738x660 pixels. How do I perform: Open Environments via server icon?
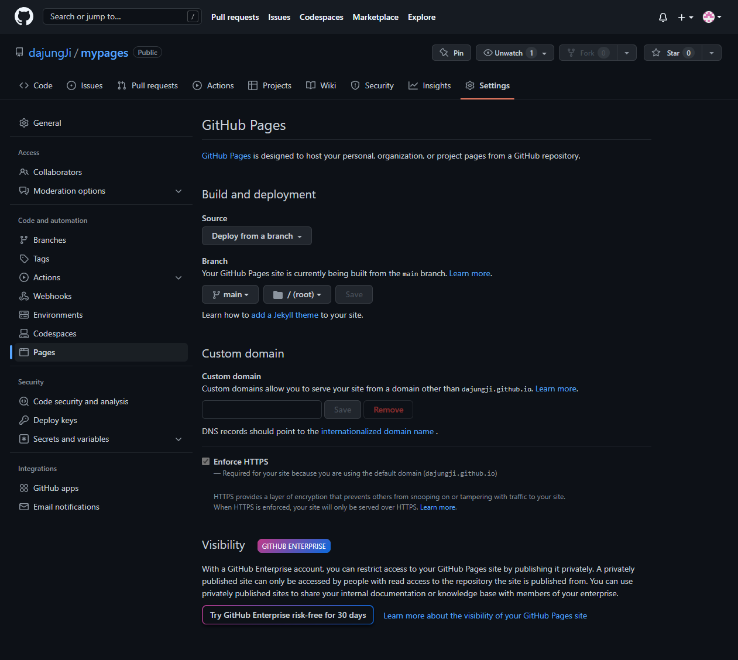click(24, 315)
